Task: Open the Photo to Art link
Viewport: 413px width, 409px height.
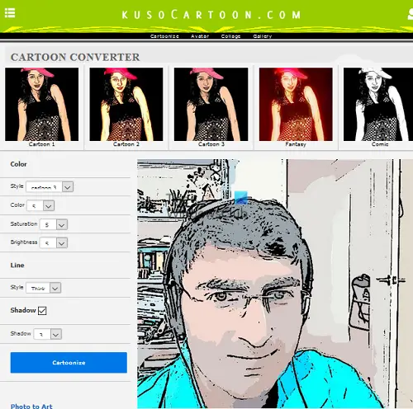Action: pos(31,406)
